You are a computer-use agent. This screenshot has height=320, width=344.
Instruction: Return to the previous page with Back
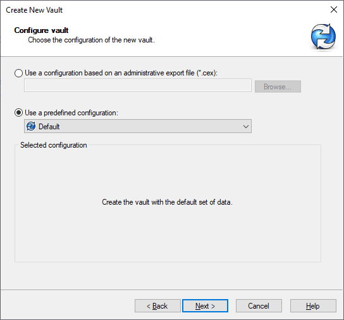coord(157,305)
